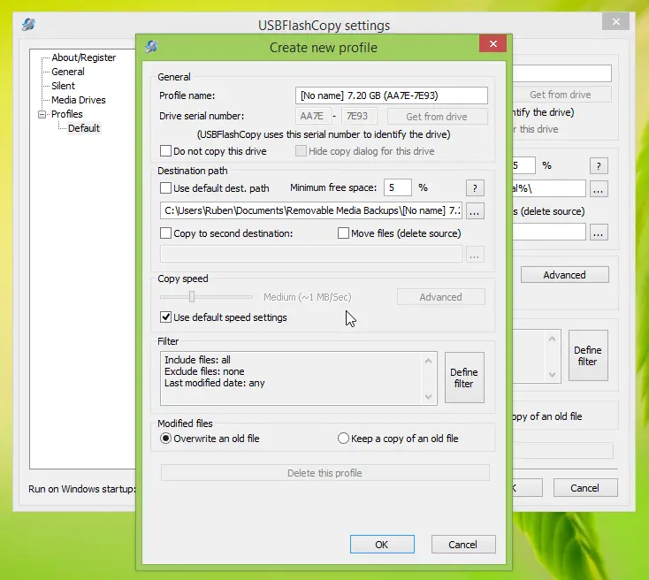
Task: Click Define filter in the settings window behind
Action: [588, 355]
